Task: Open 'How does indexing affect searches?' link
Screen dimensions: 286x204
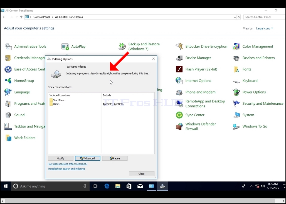Action: (x=68, y=164)
